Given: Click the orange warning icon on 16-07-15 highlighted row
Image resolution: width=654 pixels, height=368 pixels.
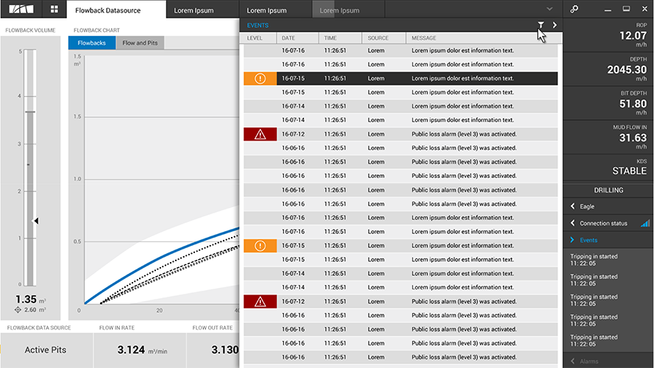Looking at the screenshot, I should pyautogui.click(x=260, y=78).
